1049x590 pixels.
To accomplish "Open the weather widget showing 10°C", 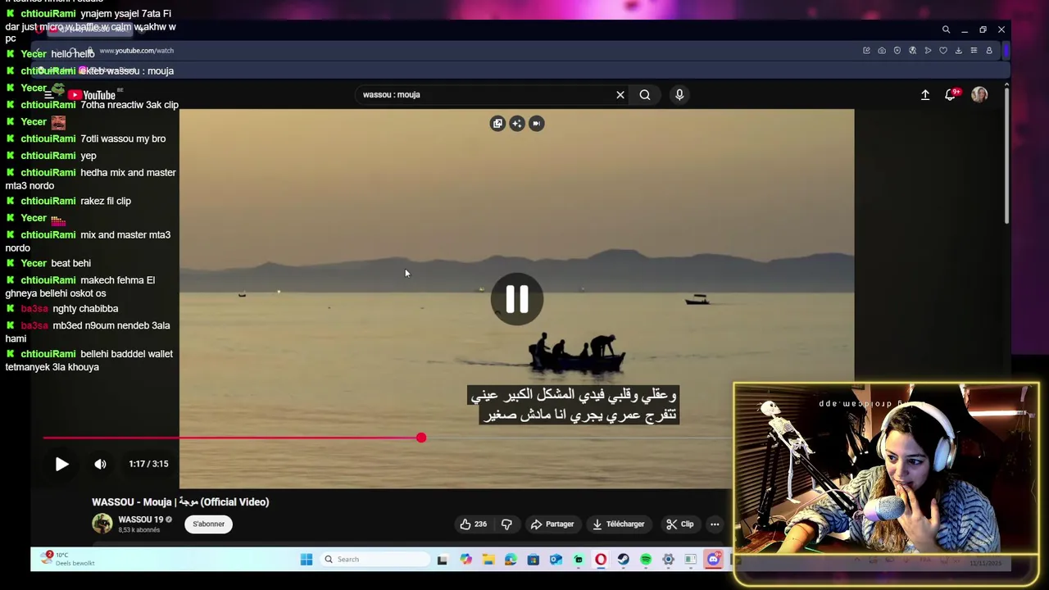I will (x=67, y=559).
